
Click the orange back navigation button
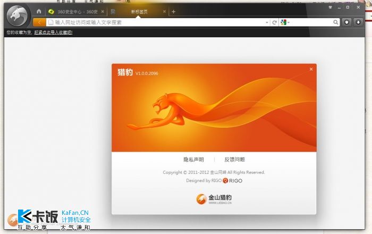[39, 22]
